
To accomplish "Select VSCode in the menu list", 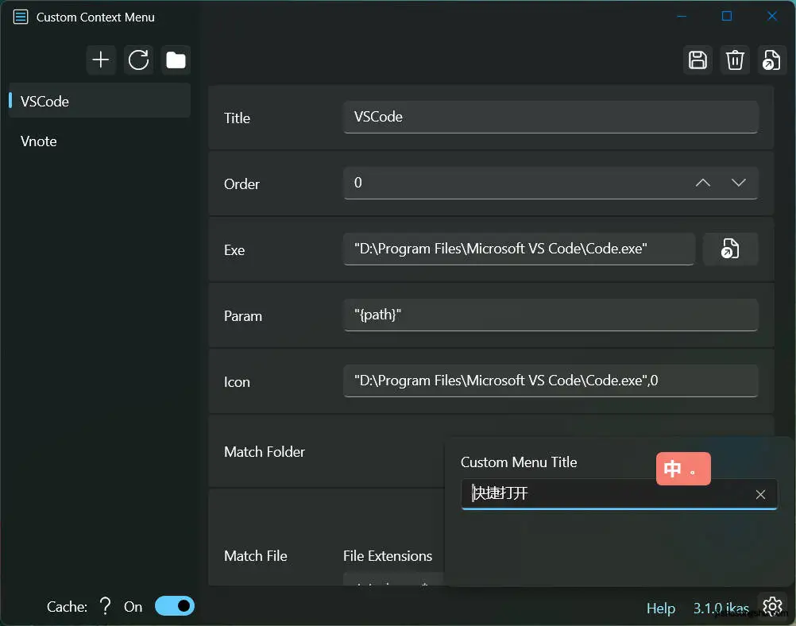I will coord(99,101).
